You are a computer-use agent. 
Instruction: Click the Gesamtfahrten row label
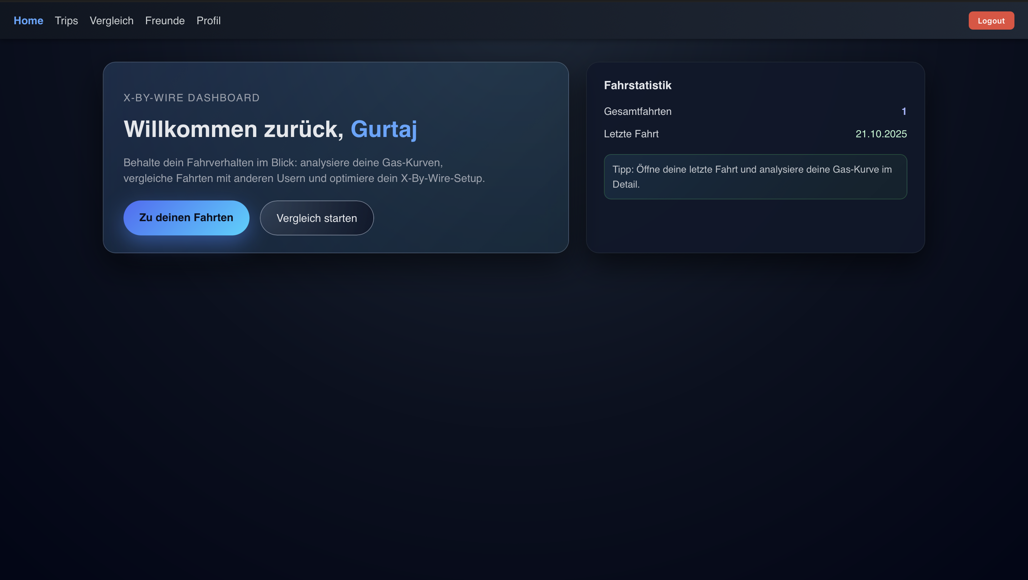pos(637,111)
